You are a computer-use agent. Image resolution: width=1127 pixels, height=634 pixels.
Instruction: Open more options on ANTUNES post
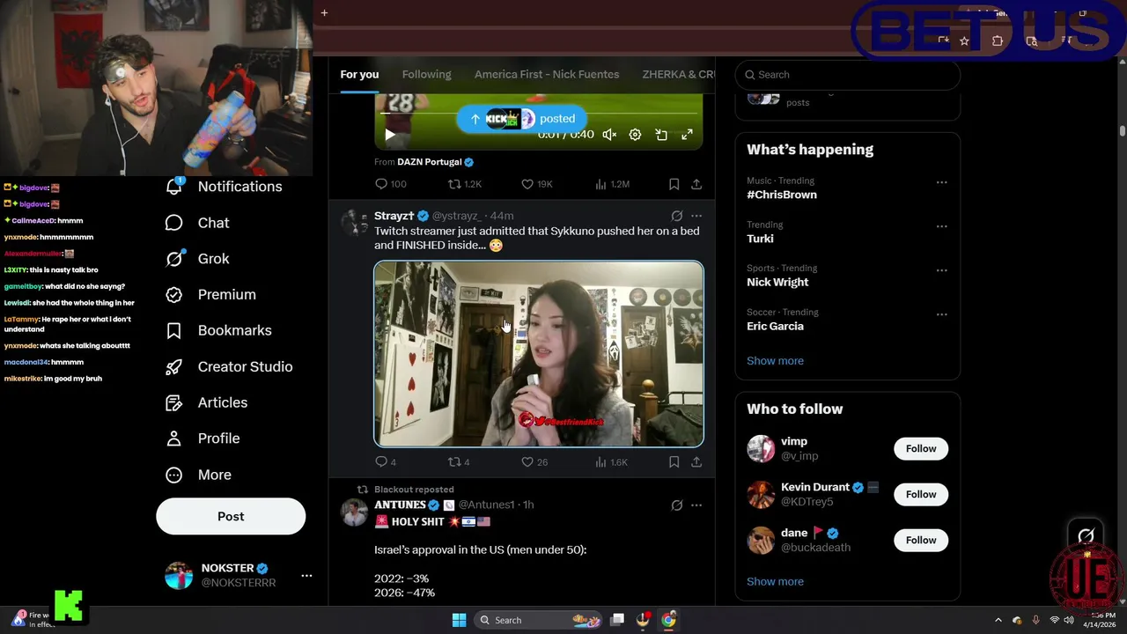point(696,505)
